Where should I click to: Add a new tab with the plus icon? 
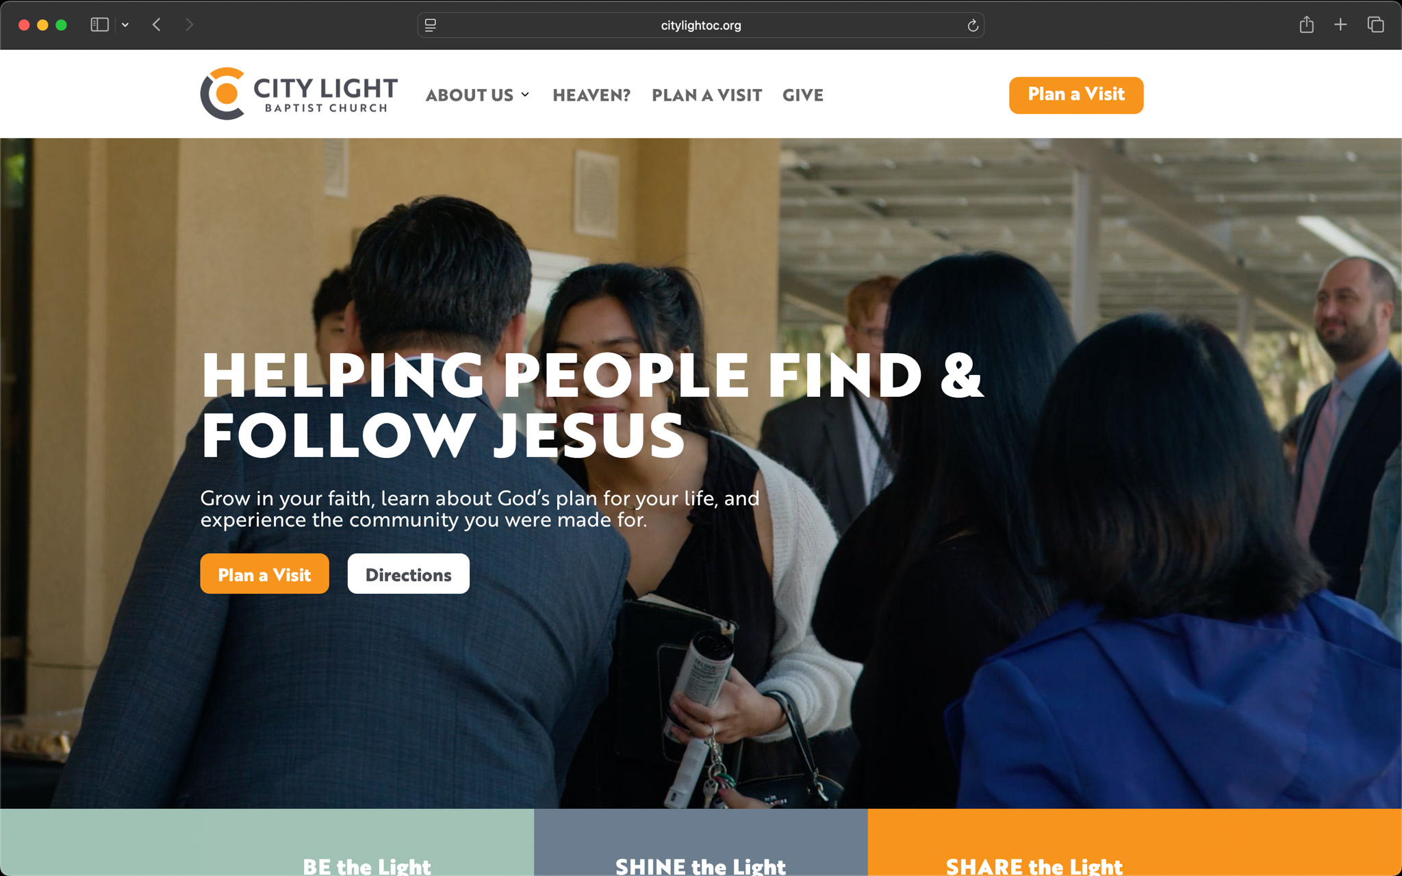pos(1340,25)
